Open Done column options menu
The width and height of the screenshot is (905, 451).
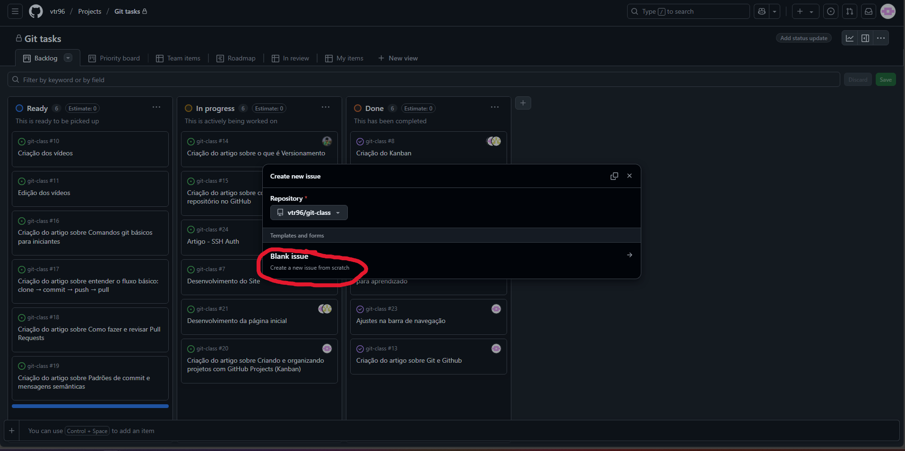point(495,108)
